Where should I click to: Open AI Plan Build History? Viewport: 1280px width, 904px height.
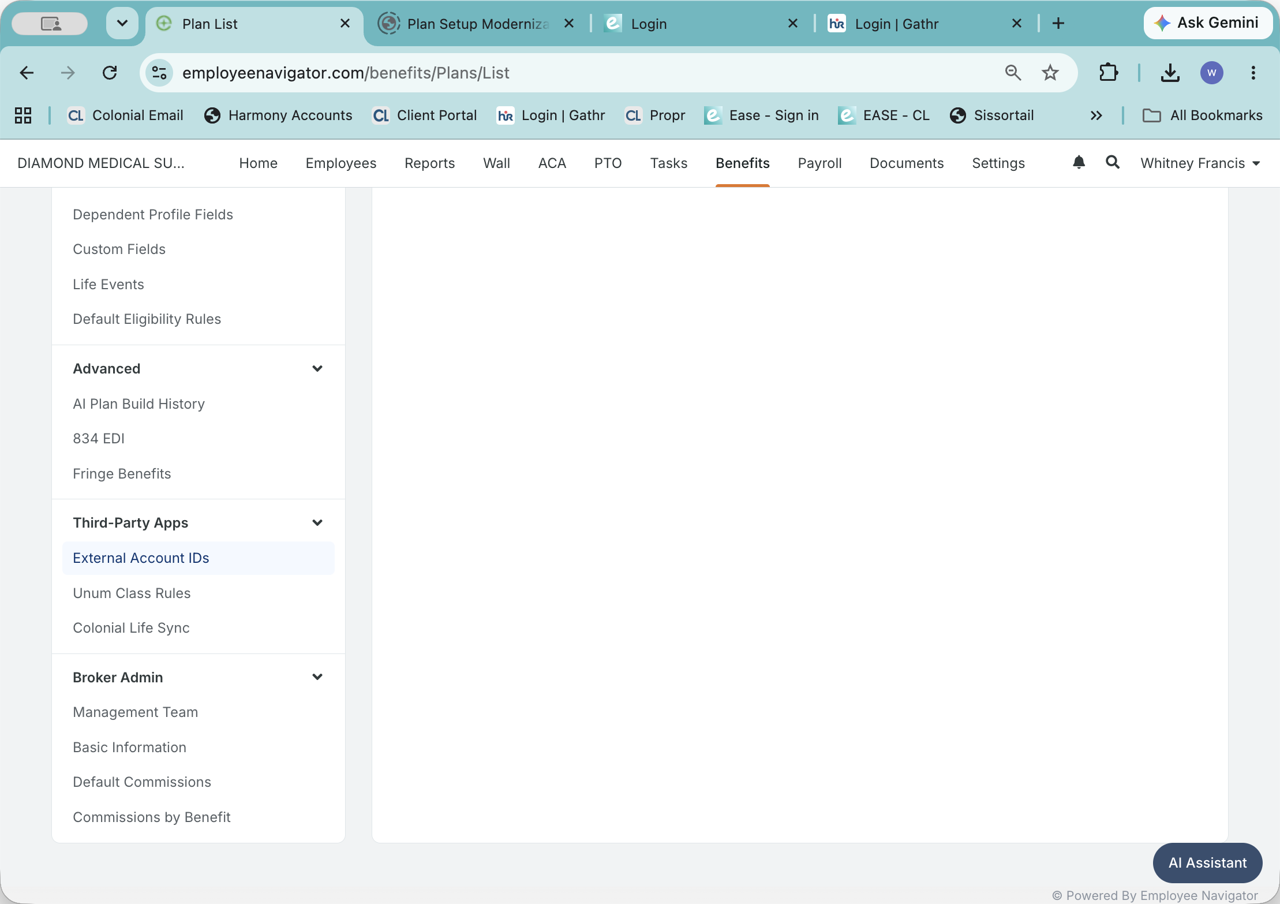(x=139, y=404)
